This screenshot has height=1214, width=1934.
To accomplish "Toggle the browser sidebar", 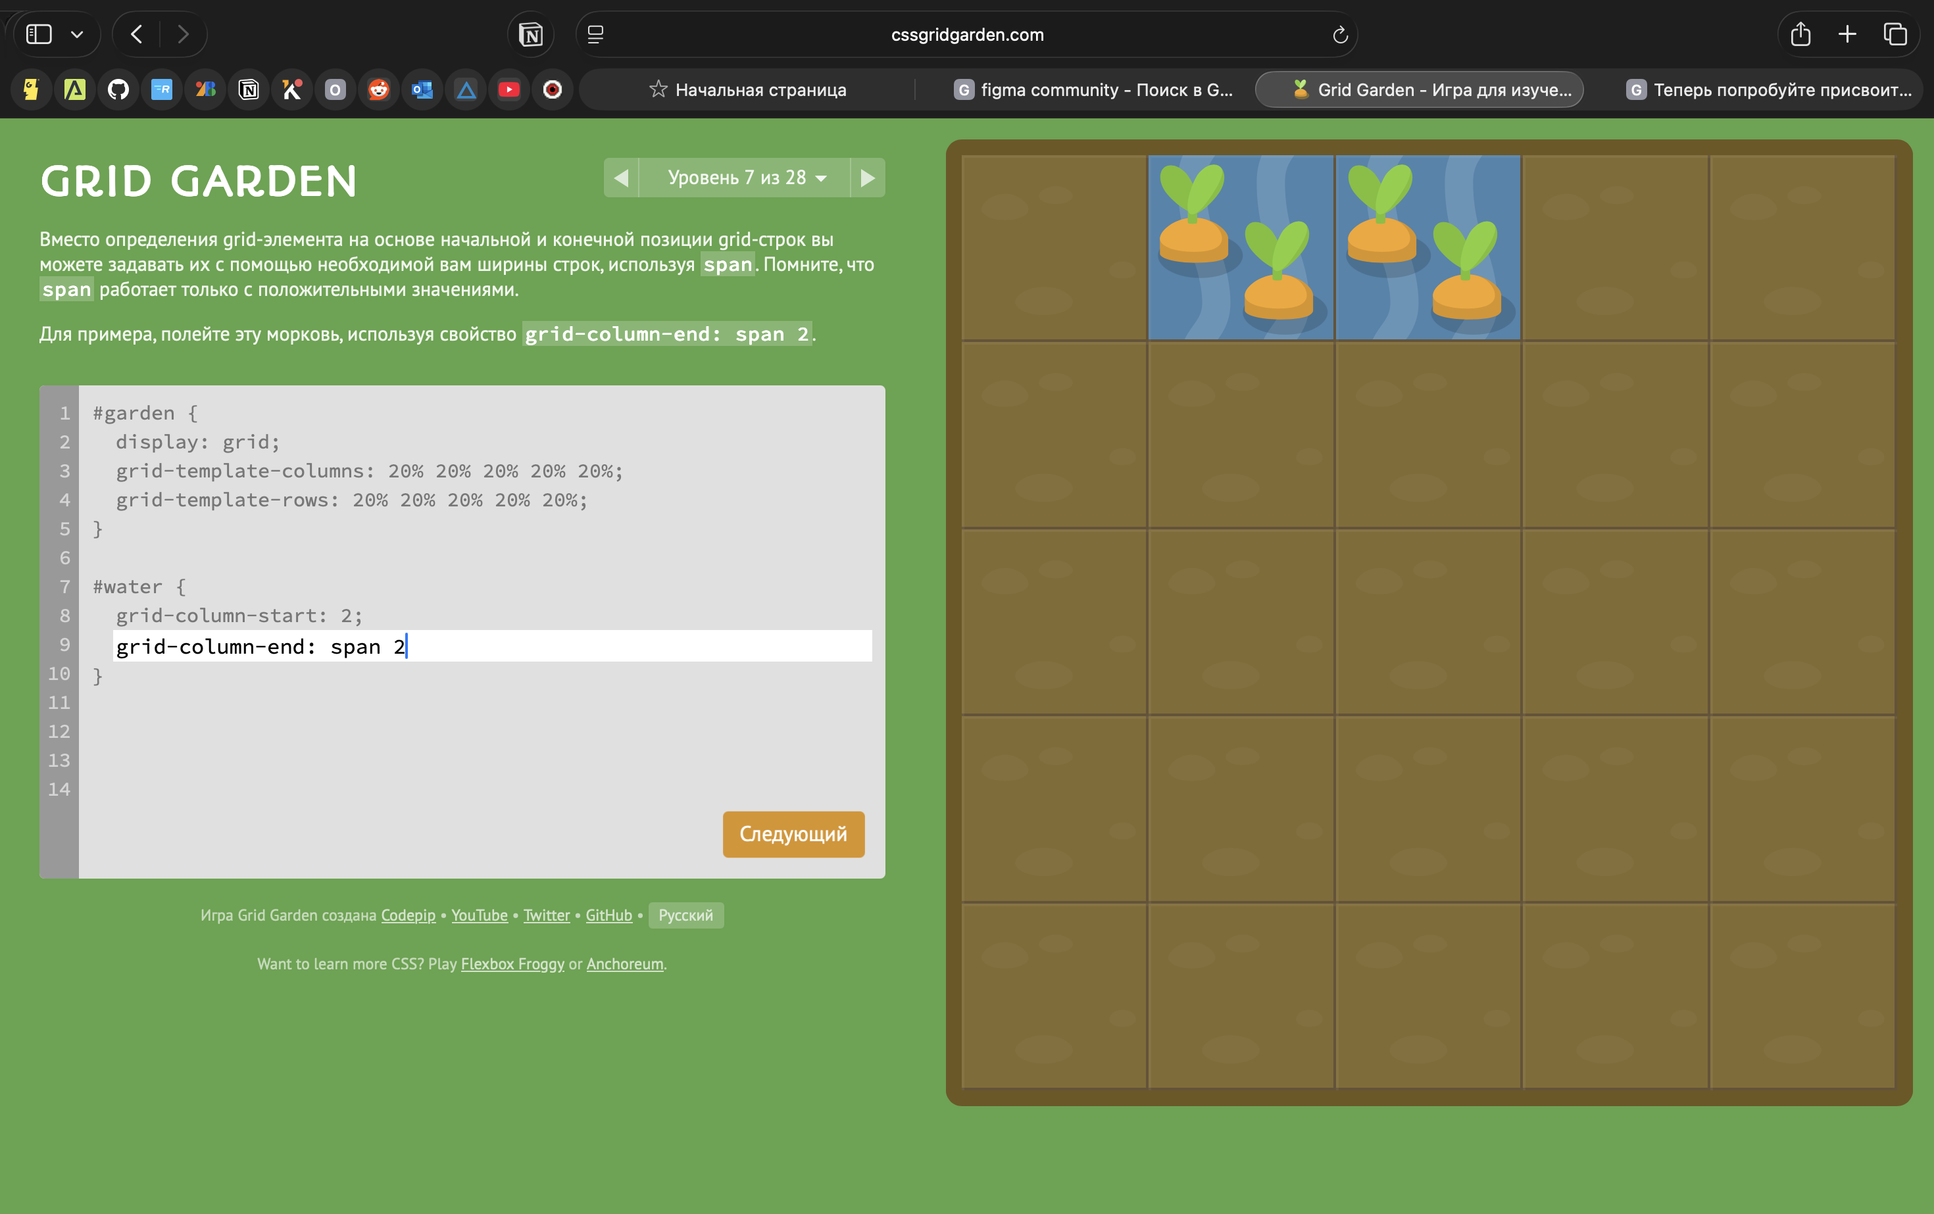I will 39,34.
